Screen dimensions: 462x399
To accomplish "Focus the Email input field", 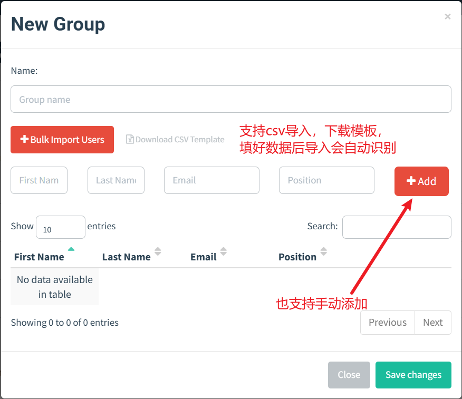I will [211, 180].
